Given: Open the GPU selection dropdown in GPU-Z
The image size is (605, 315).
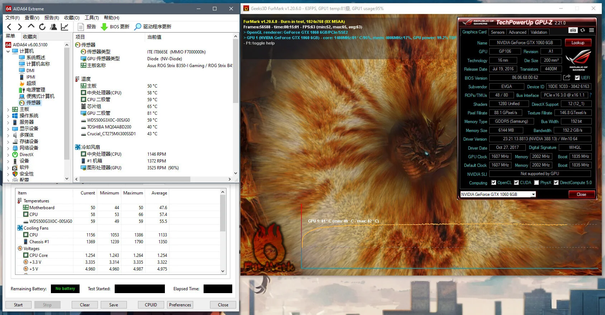Looking at the screenshot, I should pos(533,194).
